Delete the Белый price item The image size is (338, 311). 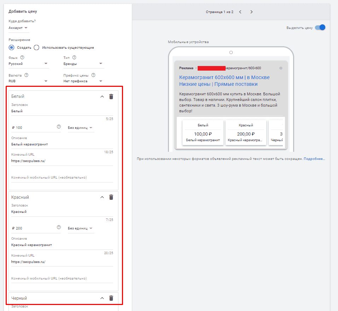[111, 97]
